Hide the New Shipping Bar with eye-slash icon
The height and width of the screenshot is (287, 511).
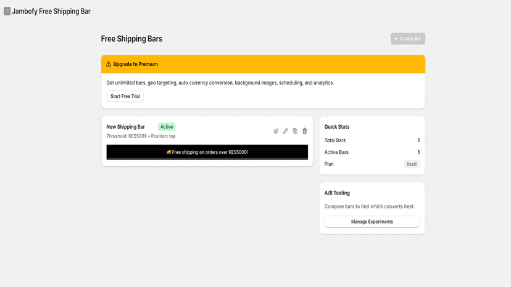point(276,131)
